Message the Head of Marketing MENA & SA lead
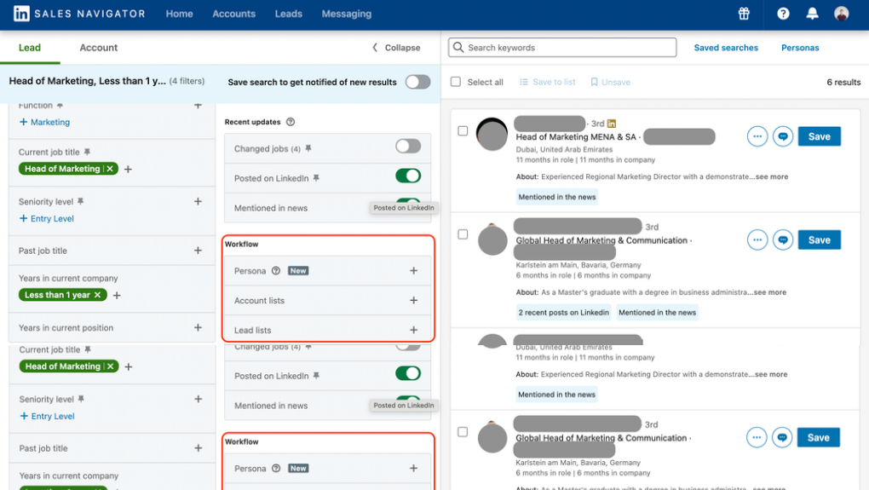This screenshot has width=869, height=490. tap(783, 136)
